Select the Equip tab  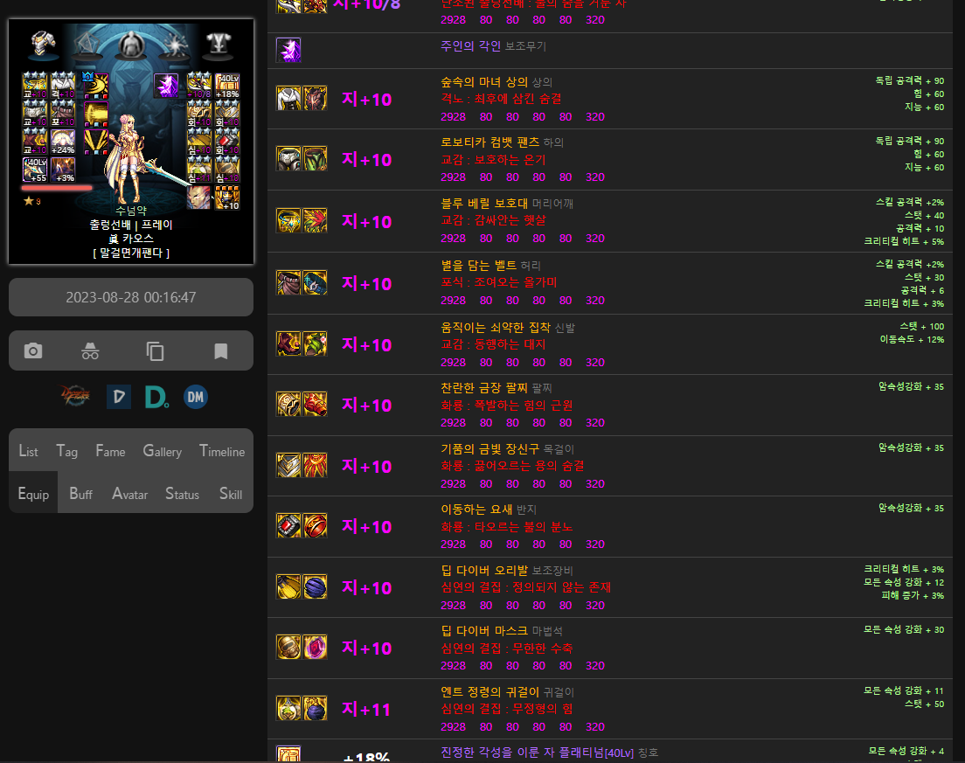pyautogui.click(x=33, y=493)
